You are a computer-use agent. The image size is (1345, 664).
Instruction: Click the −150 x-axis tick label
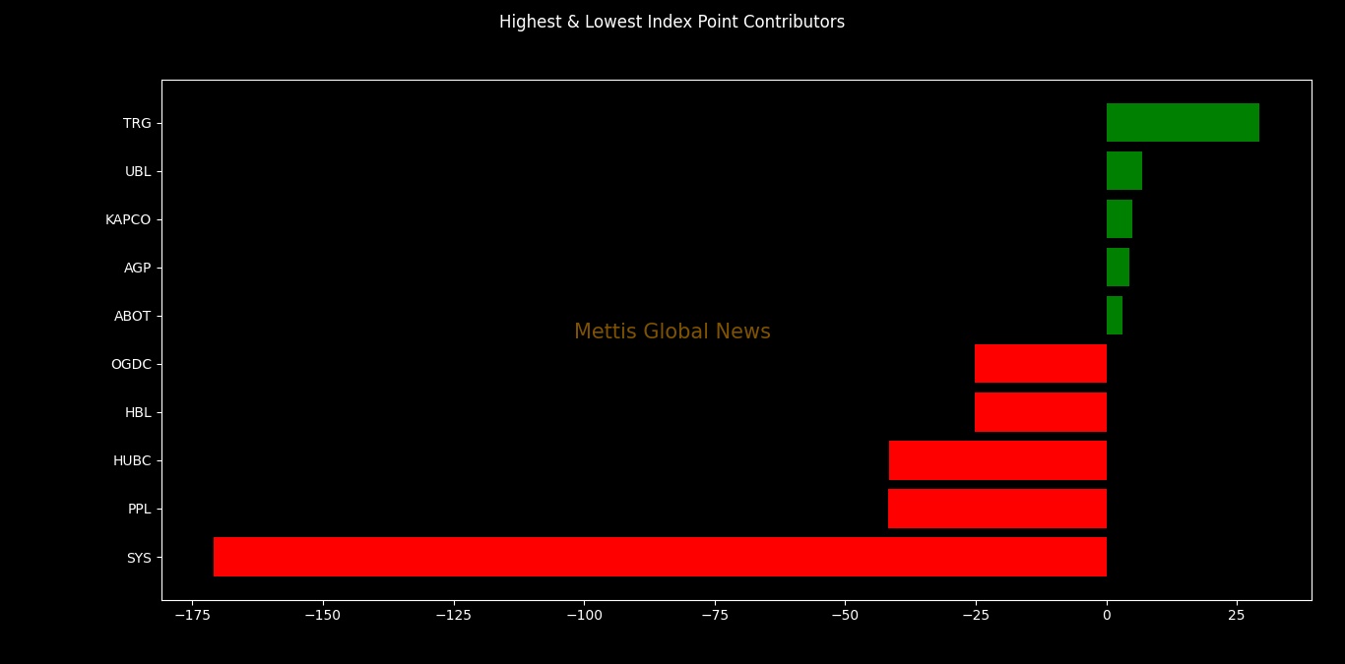coord(322,616)
